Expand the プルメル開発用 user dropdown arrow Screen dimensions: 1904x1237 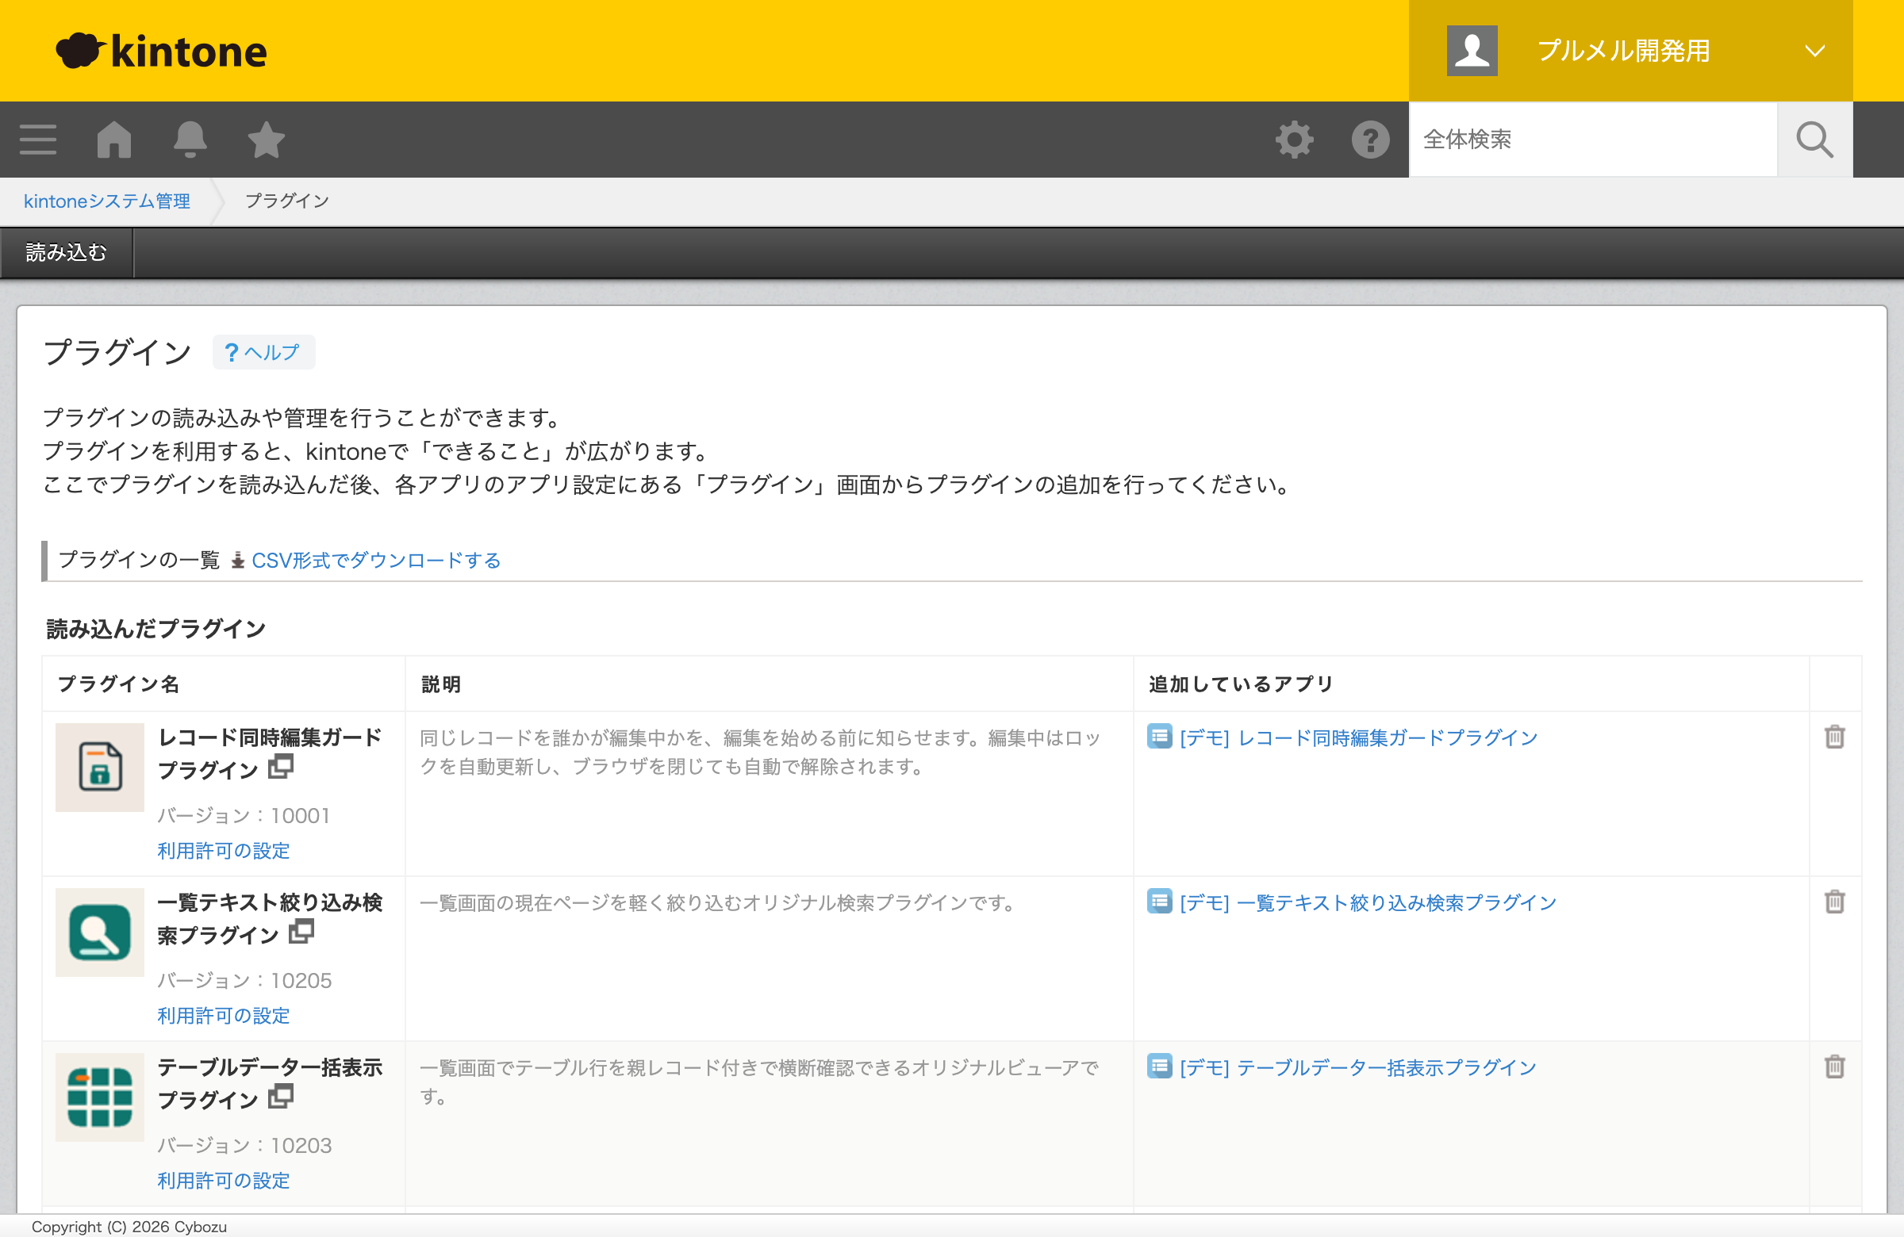1815,52
